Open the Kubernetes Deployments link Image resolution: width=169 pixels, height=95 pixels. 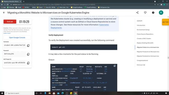[80, 26]
